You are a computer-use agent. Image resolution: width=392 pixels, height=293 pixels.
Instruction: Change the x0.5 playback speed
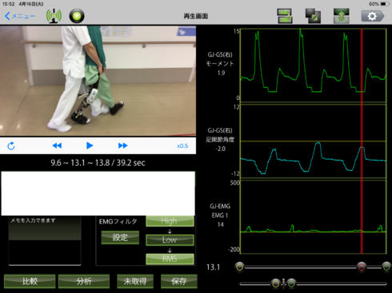182,146
